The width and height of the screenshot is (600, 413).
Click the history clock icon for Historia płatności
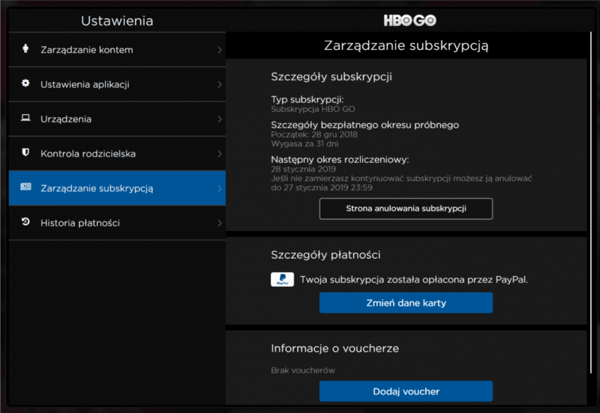click(x=25, y=221)
